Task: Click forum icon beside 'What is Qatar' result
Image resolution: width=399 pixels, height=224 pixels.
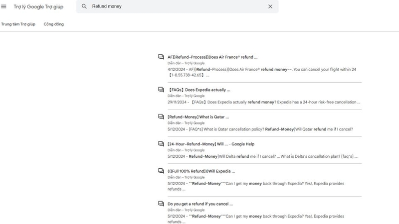Action: (x=161, y=117)
